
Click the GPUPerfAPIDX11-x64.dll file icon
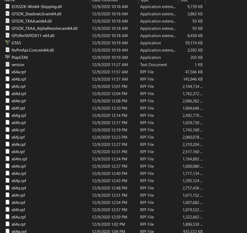[8, 35]
